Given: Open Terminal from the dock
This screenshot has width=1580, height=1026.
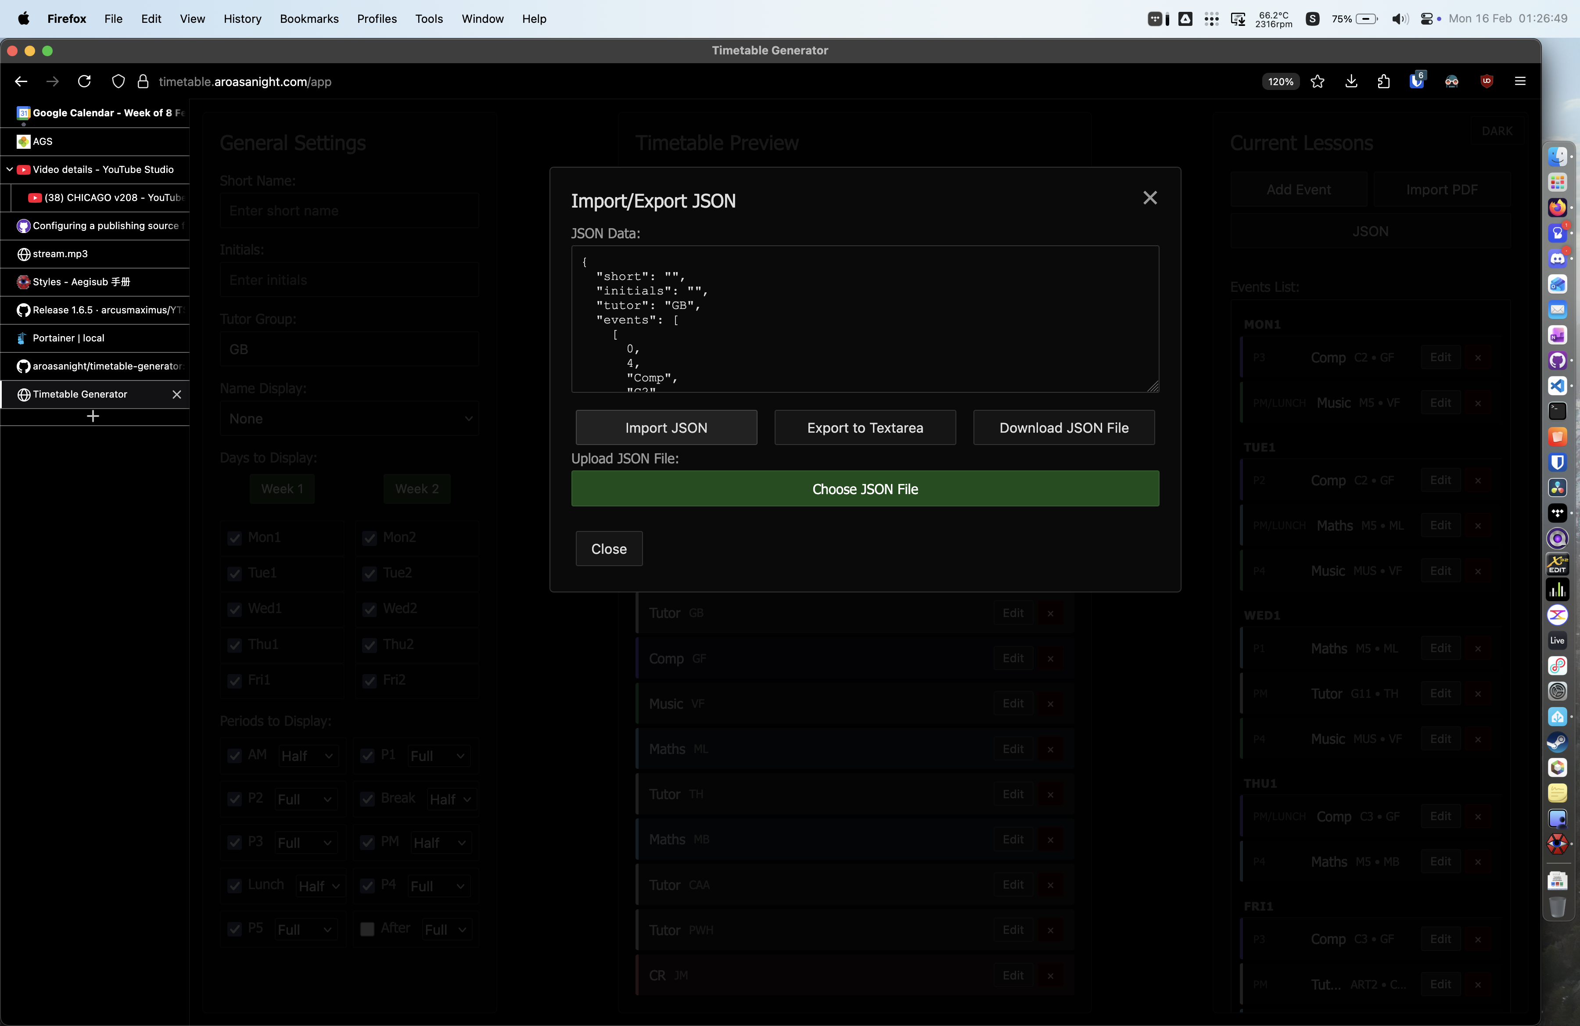Looking at the screenshot, I should (1558, 412).
